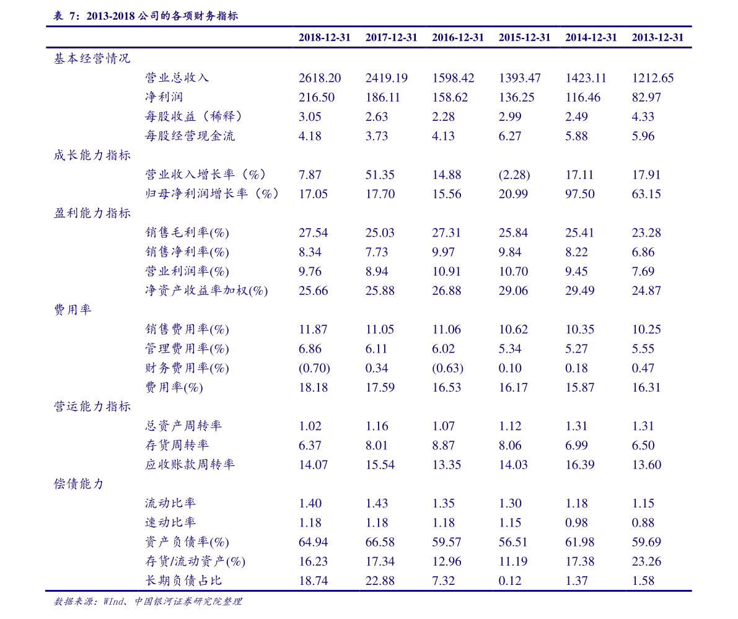Click the 成长能力指标 section heading
This screenshot has width=738, height=619.
[x=92, y=156]
